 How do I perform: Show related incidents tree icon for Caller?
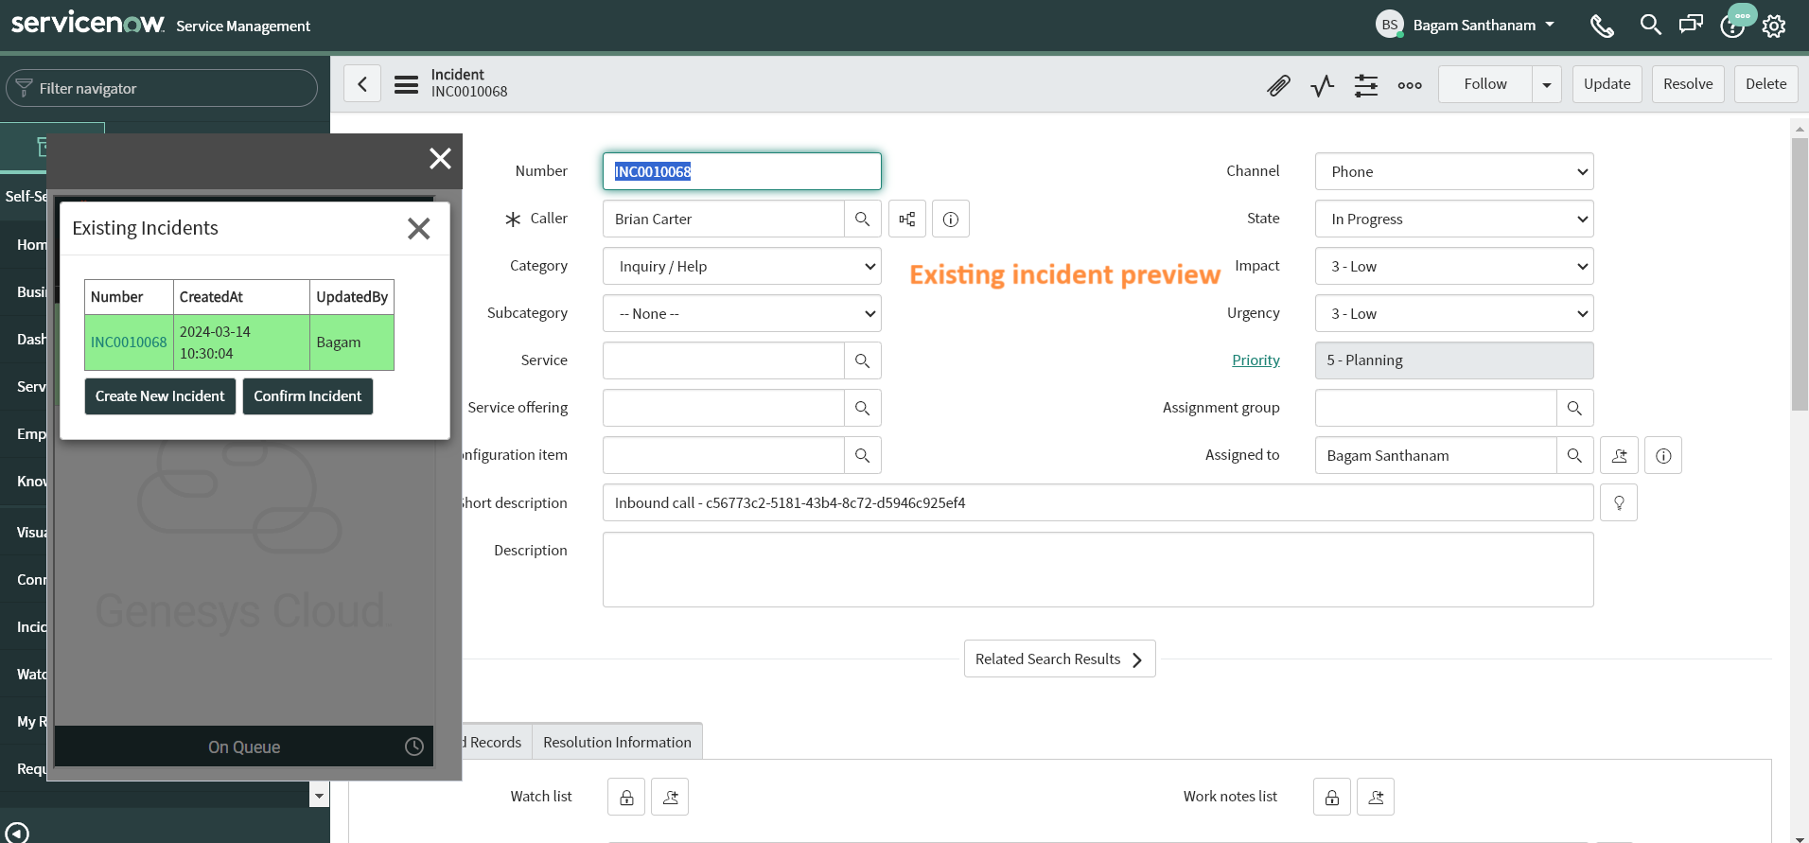906,219
